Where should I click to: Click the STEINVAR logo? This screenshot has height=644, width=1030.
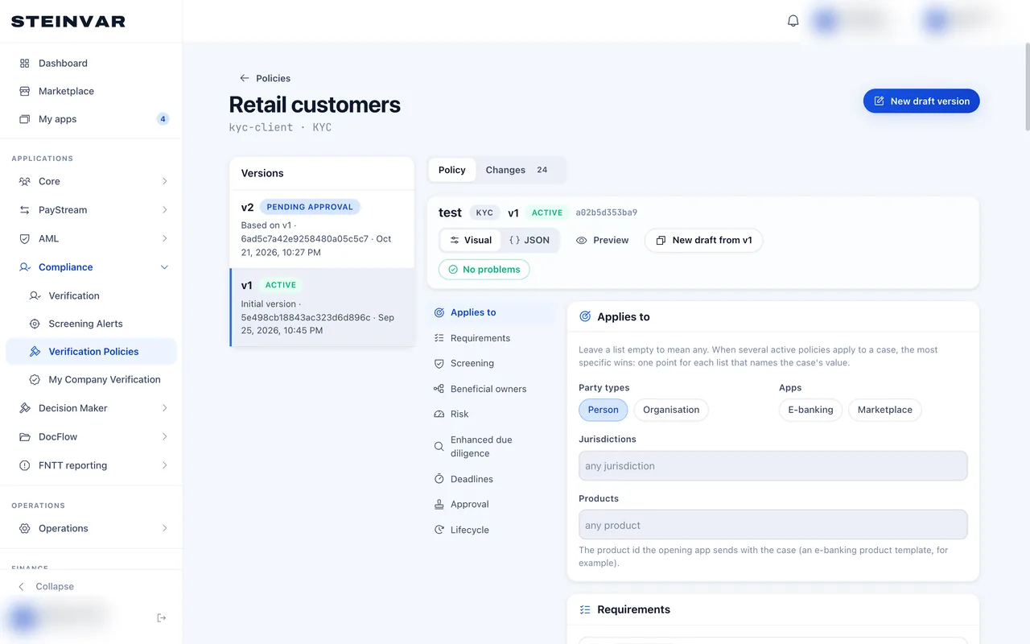point(68,22)
